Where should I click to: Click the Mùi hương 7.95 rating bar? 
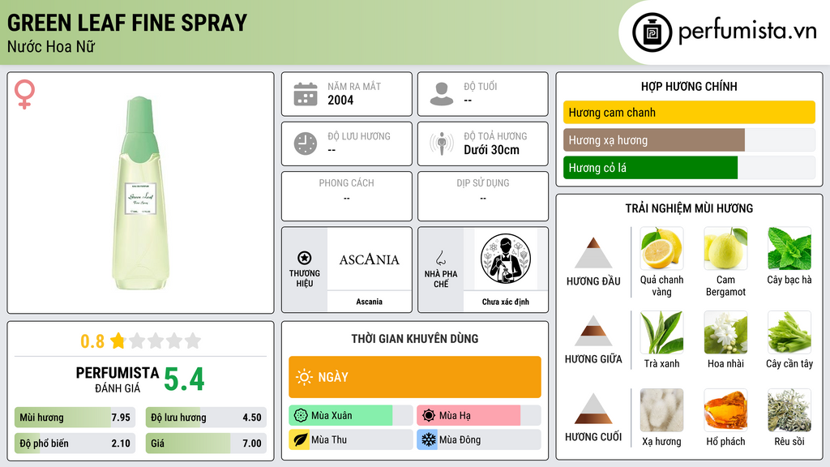coord(75,418)
